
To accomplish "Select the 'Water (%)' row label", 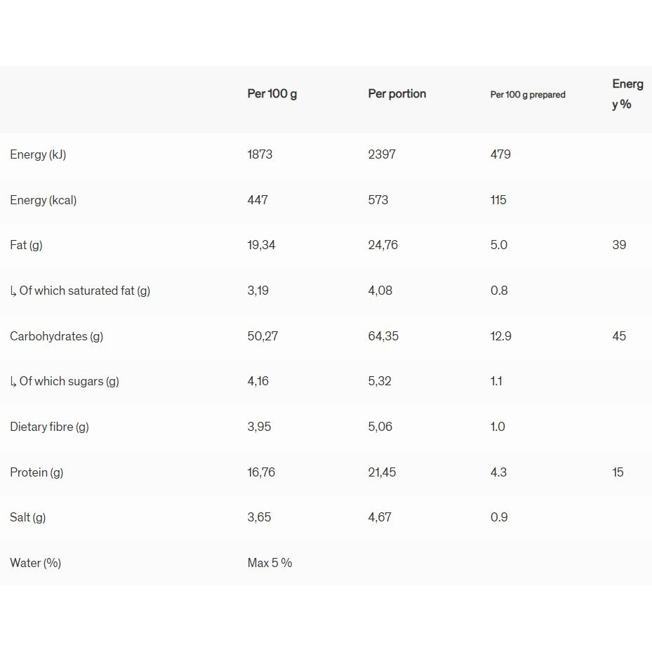I will coord(35,563).
